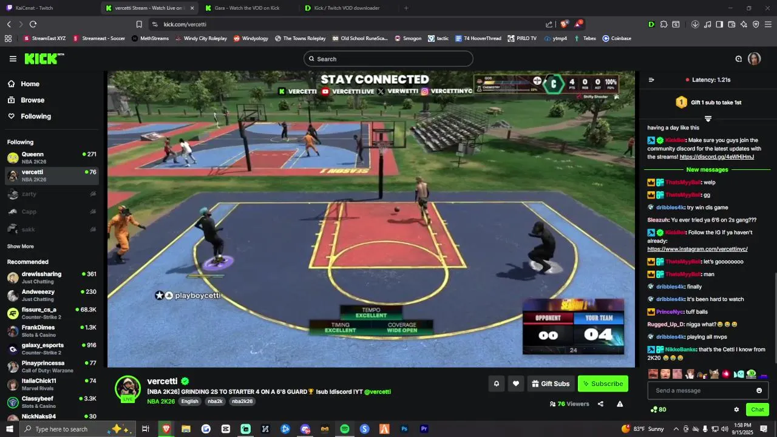Open the channel points balance showing 80

[x=658, y=410]
